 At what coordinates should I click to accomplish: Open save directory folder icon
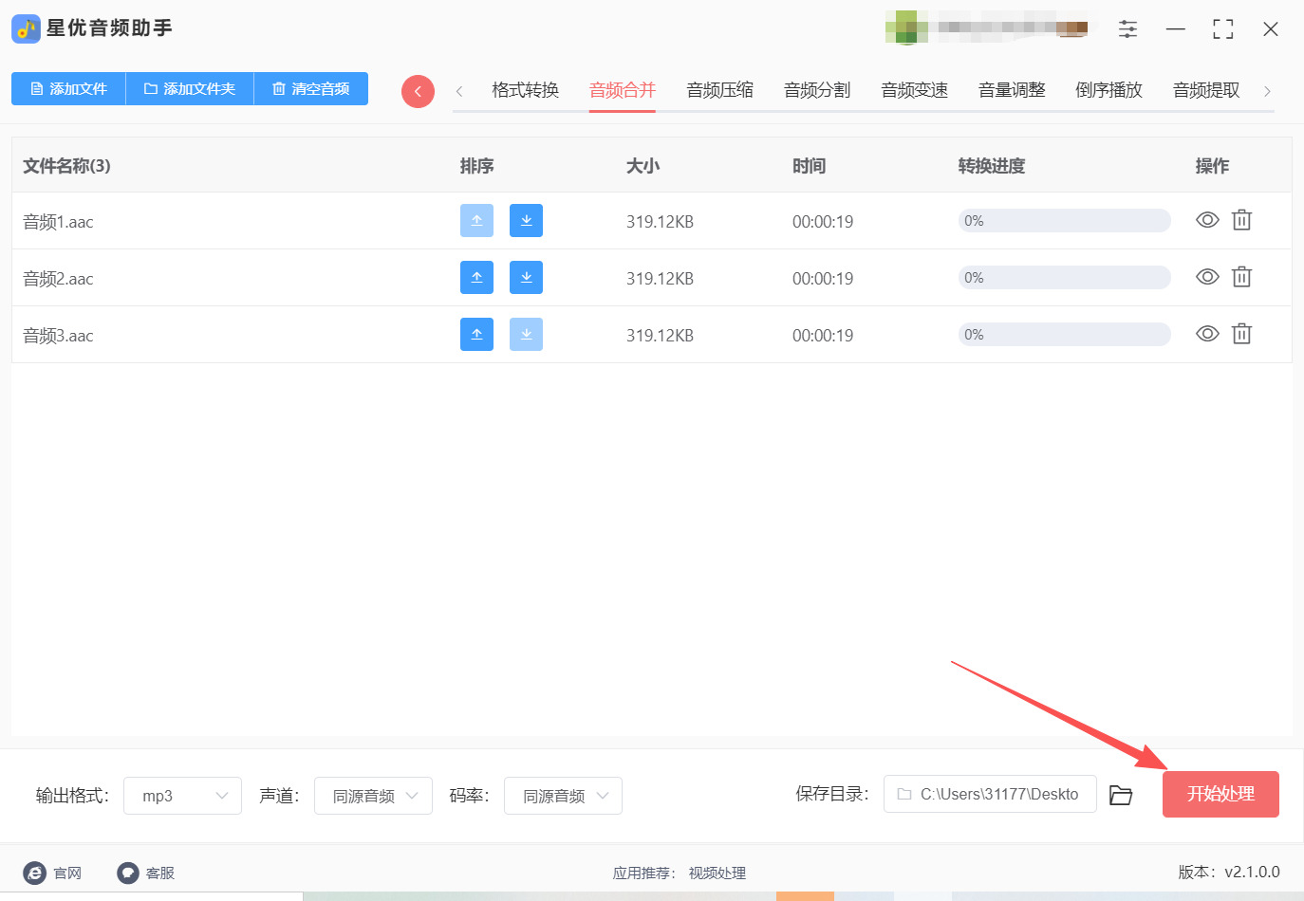(1121, 795)
